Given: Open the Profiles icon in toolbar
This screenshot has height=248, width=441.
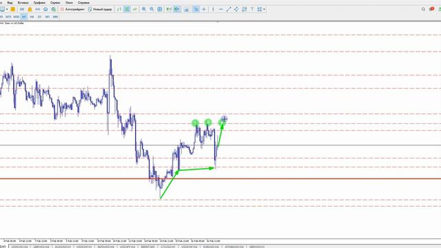Looking at the screenshot, I should (x=13, y=9).
